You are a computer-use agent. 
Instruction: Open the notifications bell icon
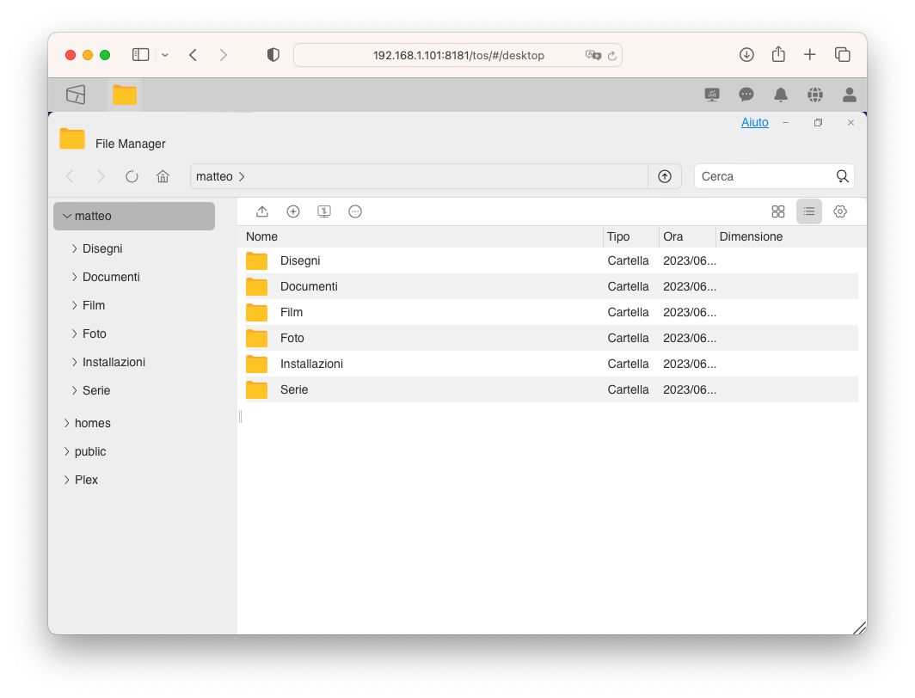click(x=781, y=95)
